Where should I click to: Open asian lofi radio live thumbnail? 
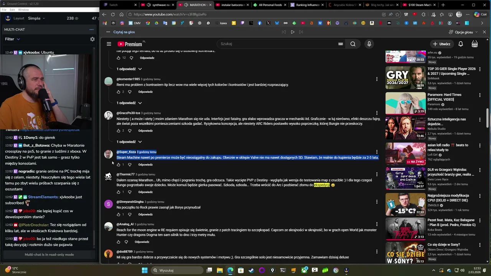click(x=405, y=154)
